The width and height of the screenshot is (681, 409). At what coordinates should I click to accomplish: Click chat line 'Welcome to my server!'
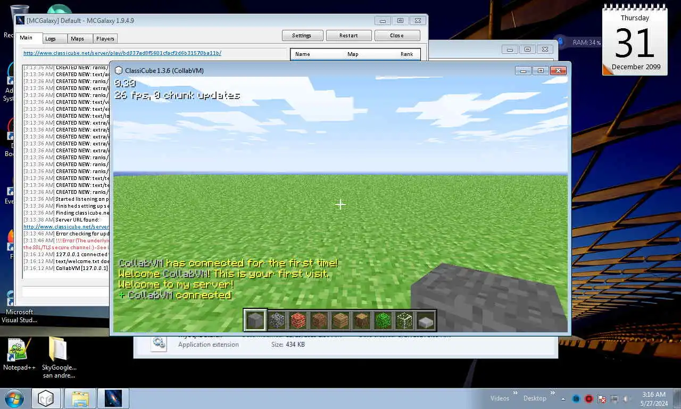(176, 284)
